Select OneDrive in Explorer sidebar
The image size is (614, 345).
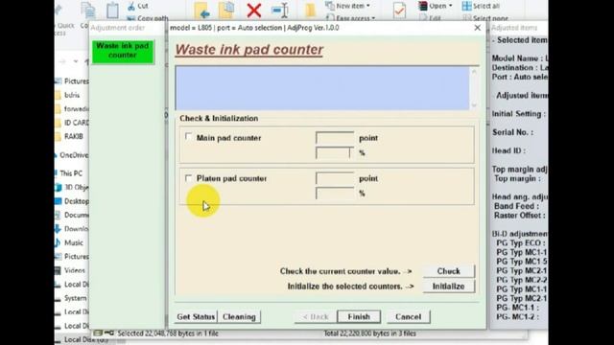coord(72,155)
